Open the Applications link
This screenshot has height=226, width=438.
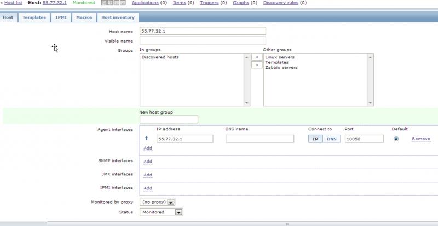tap(145, 3)
